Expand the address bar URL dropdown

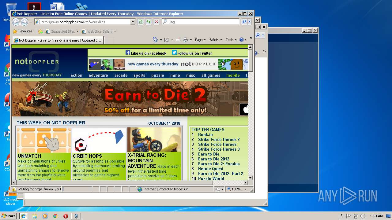(133, 22)
